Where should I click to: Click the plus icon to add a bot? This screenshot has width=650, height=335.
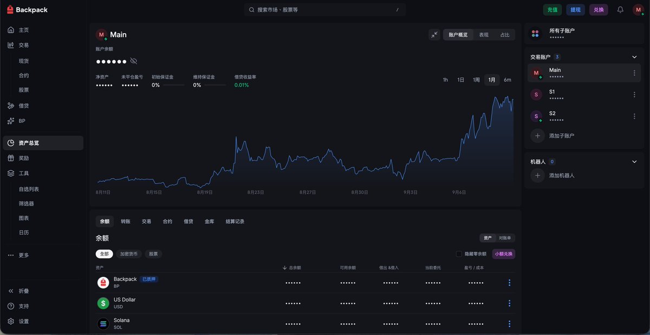(537, 175)
